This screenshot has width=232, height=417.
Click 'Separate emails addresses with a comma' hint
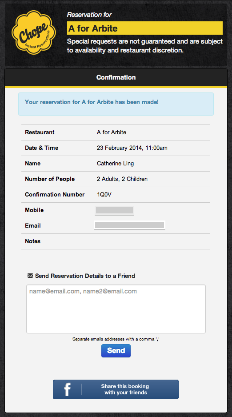pyautogui.click(x=116, y=339)
